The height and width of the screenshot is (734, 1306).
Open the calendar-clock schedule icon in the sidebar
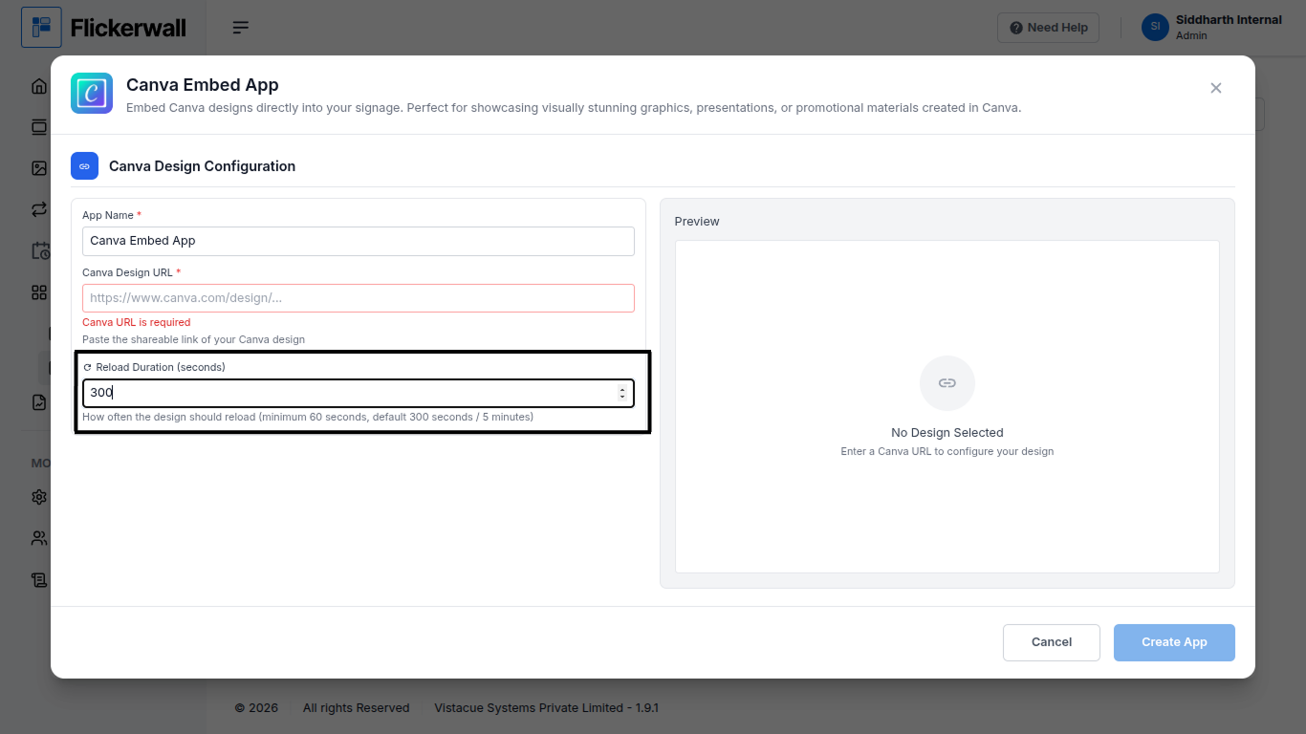[40, 250]
